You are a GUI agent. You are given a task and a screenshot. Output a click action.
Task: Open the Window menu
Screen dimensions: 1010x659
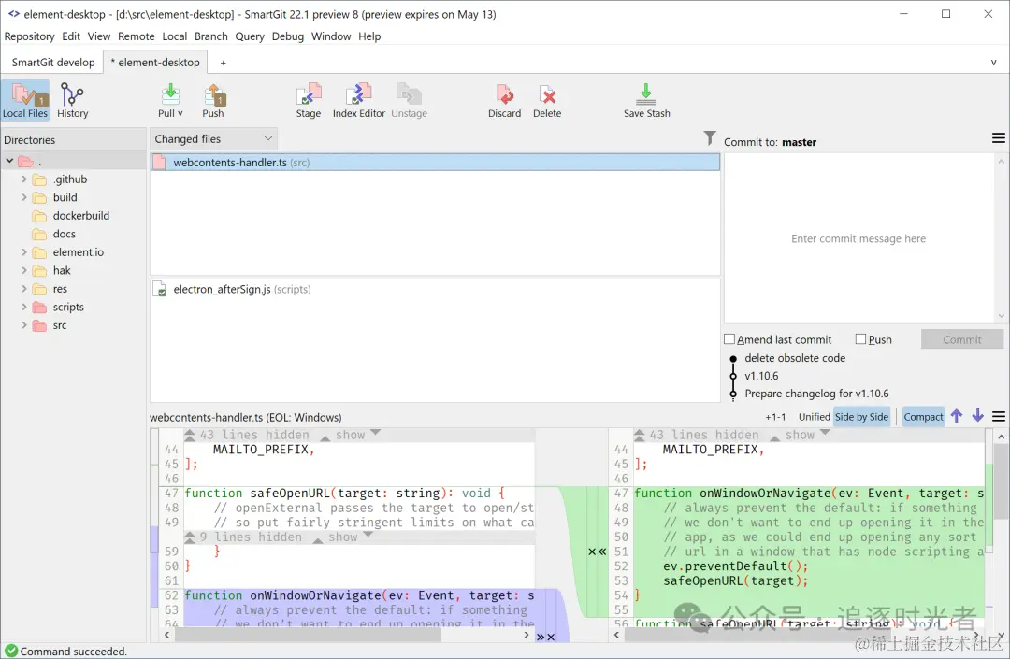331,36
